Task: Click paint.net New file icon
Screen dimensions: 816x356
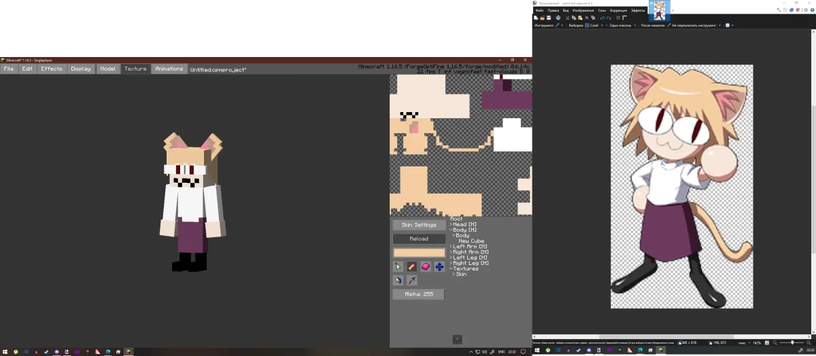Action: [536, 18]
